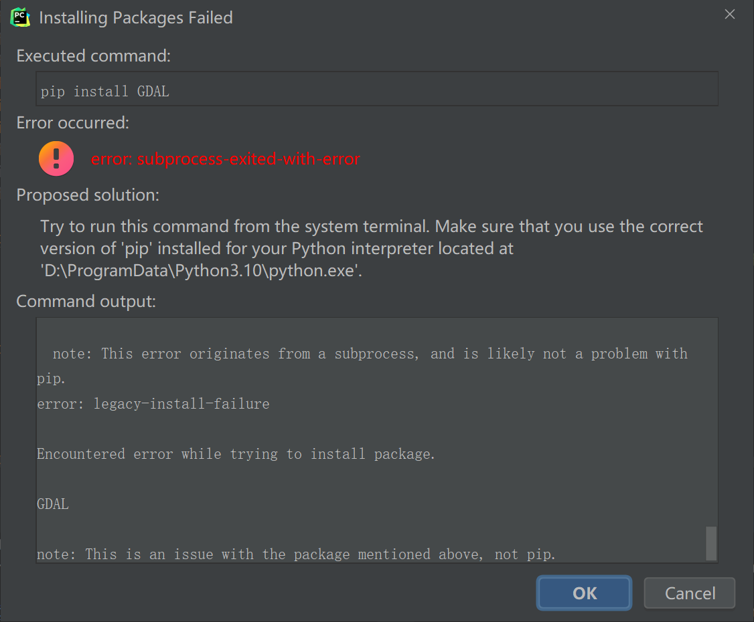The width and height of the screenshot is (754, 622).
Task: Click the 'Executed command:' label
Action: [94, 56]
